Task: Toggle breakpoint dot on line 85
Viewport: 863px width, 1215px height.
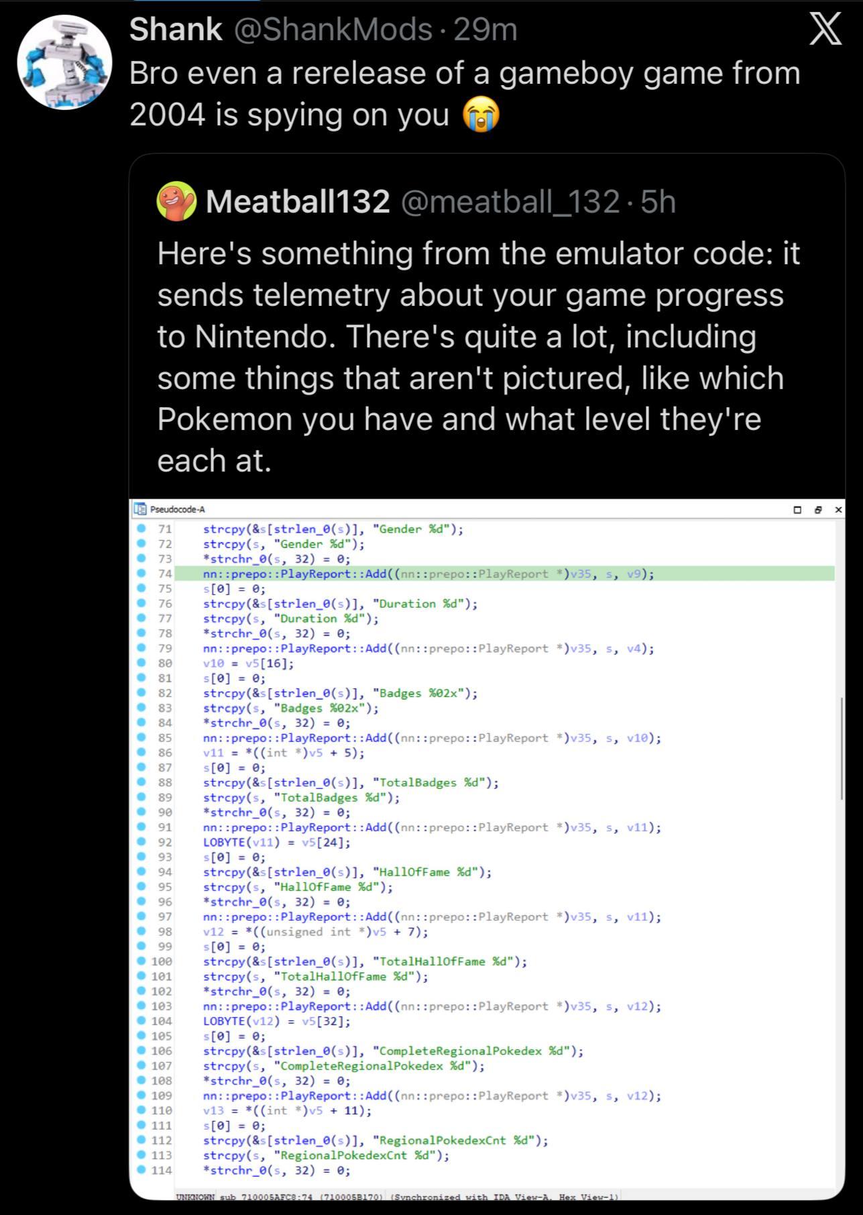Action: tap(141, 737)
